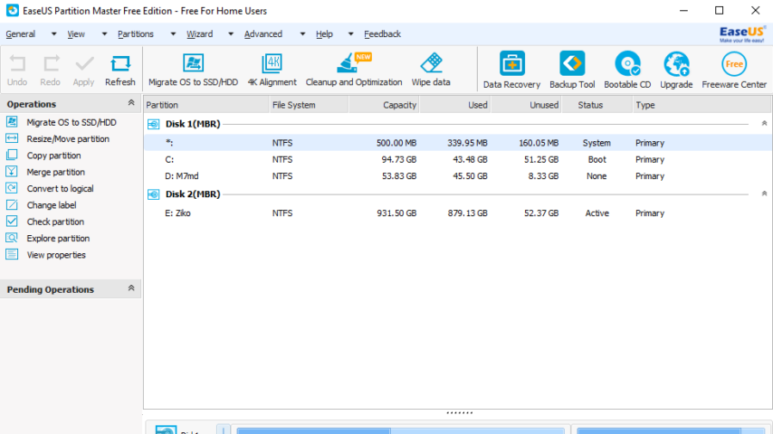Viewport: 773px width, 434px height.
Task: Select the Wipe data tool
Action: 431,71
